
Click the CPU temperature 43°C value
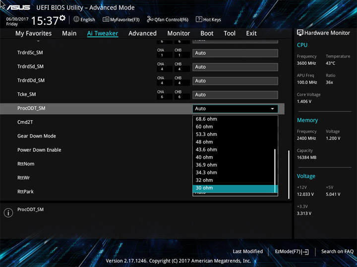(330, 63)
